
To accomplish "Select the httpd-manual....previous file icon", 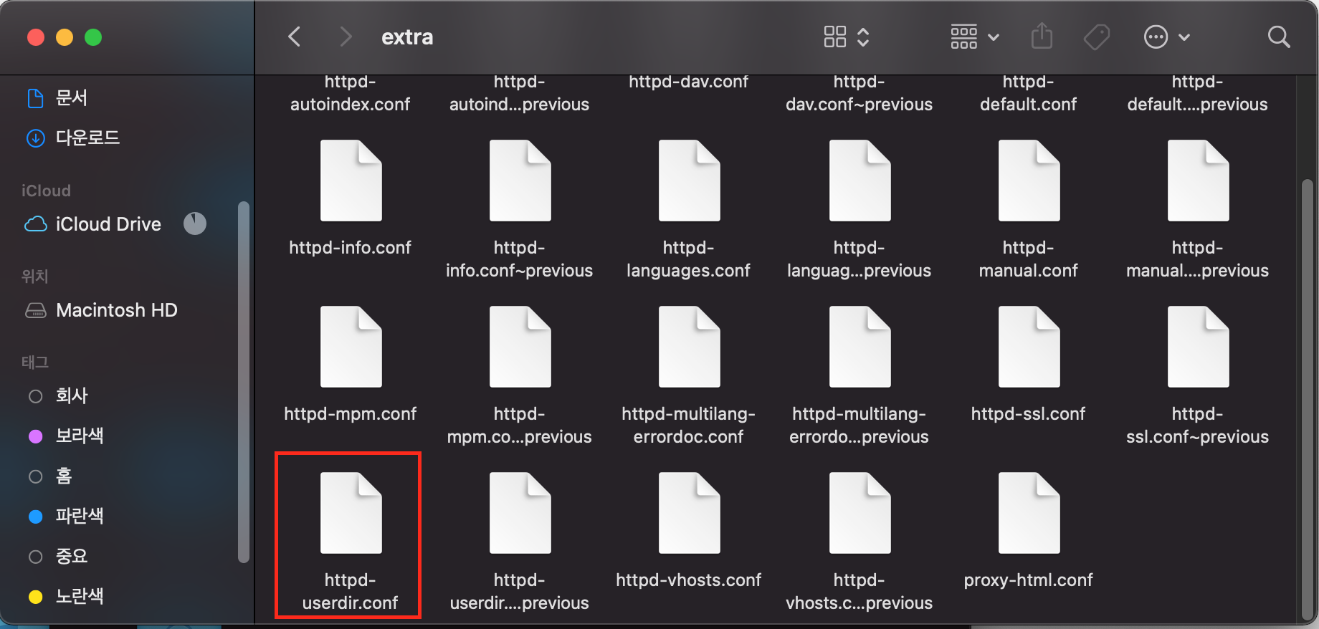I will [1198, 181].
